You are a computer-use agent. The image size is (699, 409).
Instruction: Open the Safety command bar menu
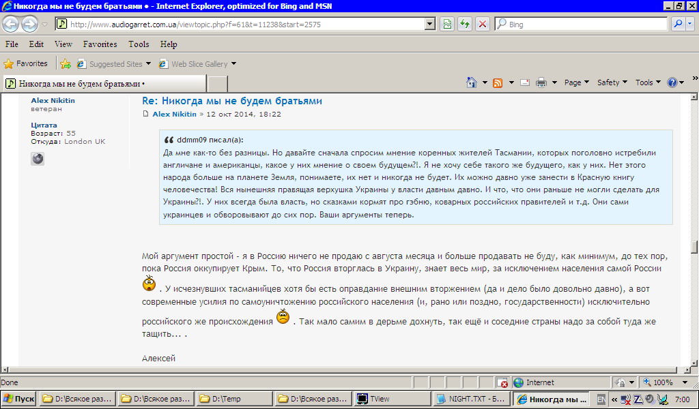pos(612,82)
